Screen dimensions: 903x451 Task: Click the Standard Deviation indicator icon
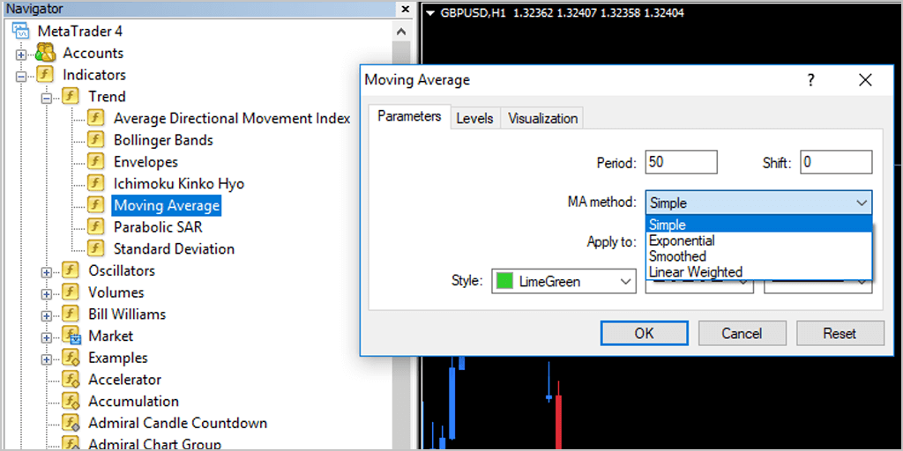95,249
